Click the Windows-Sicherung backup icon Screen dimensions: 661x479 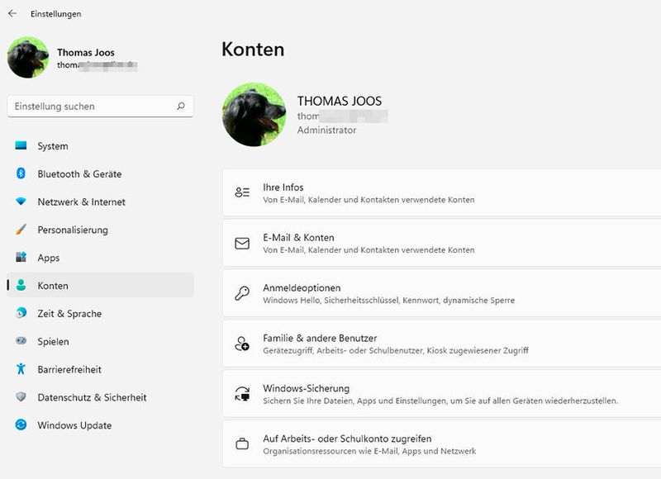pyautogui.click(x=242, y=393)
